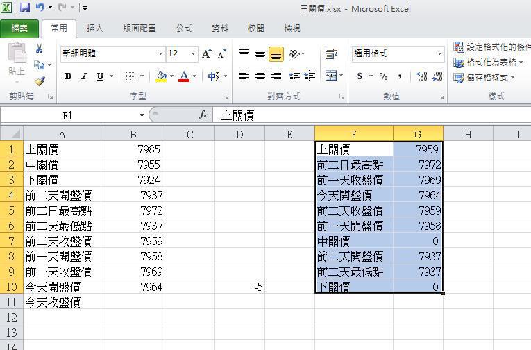Increase decimal places
Screen dimensions: 531x350
(x=421, y=76)
